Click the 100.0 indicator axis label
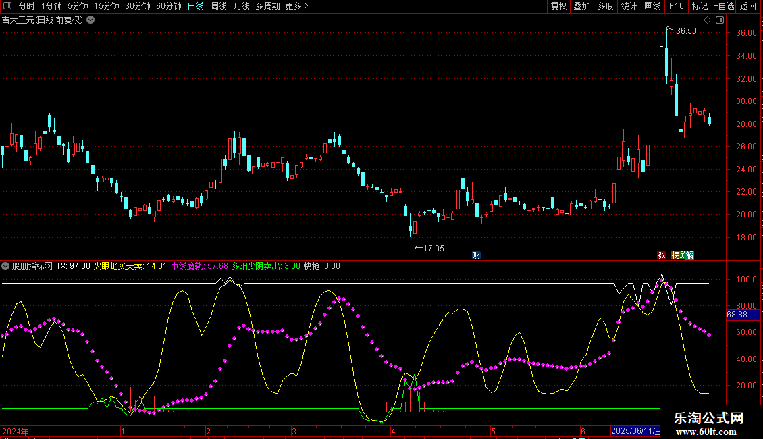 pos(746,280)
